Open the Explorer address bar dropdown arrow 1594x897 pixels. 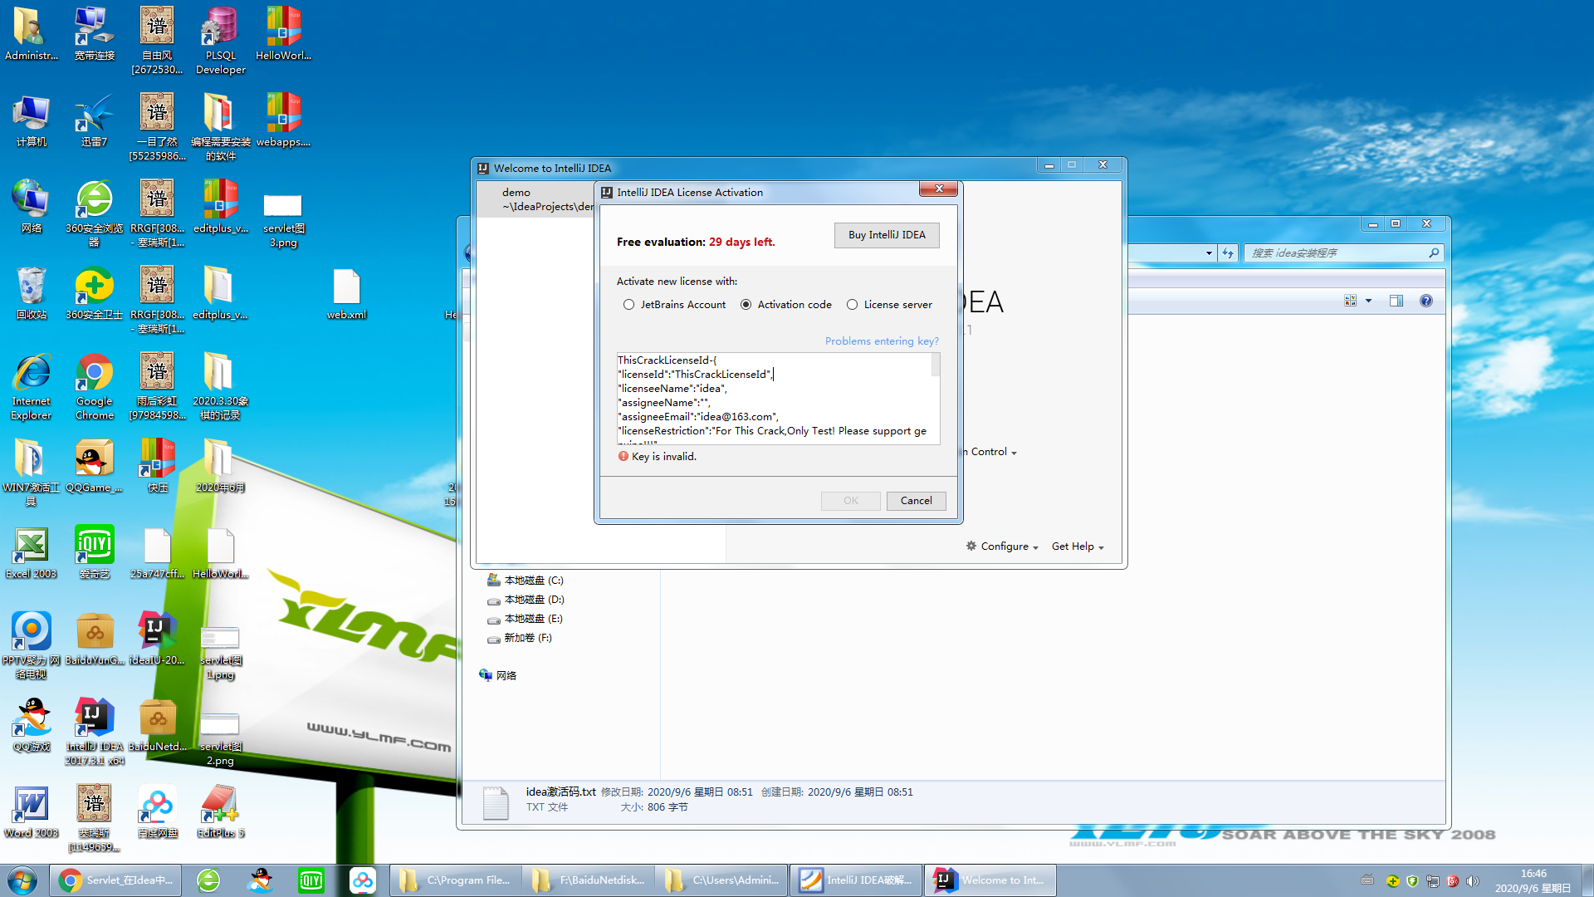(x=1209, y=252)
